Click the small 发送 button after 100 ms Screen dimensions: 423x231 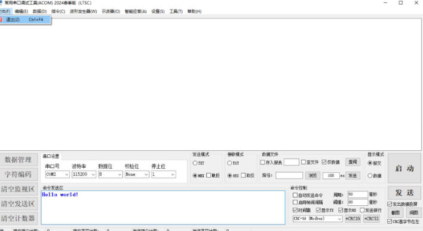[352, 175]
